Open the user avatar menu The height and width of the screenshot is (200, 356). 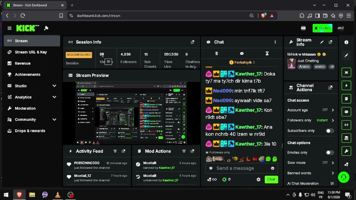point(341,28)
